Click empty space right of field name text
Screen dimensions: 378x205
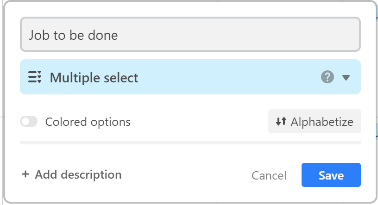tap(239, 34)
